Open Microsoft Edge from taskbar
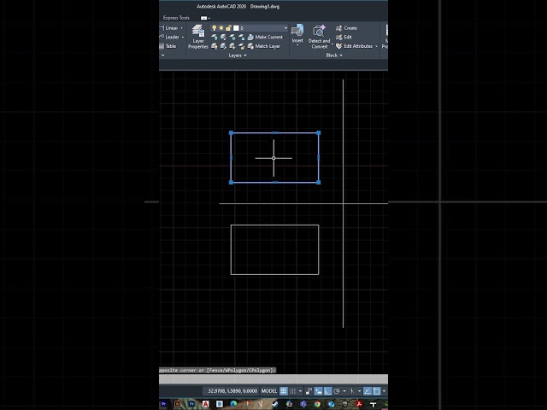Screen dimensions: 547x410 pyautogui.click(x=233, y=404)
